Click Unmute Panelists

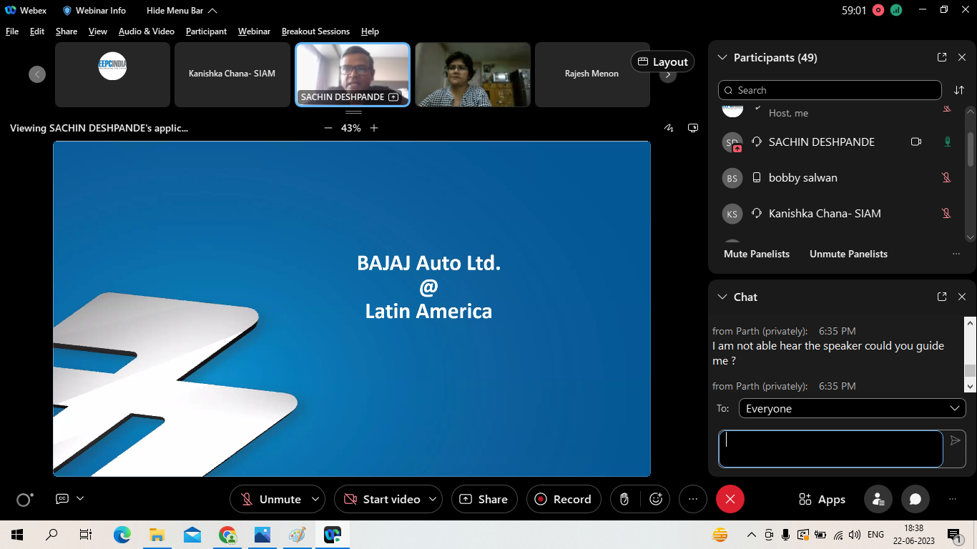[848, 254]
